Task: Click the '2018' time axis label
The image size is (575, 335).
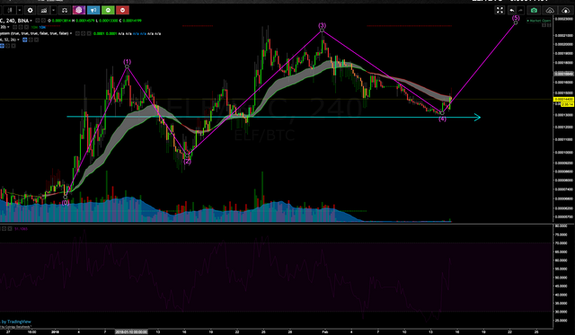Action: [x=55, y=331]
